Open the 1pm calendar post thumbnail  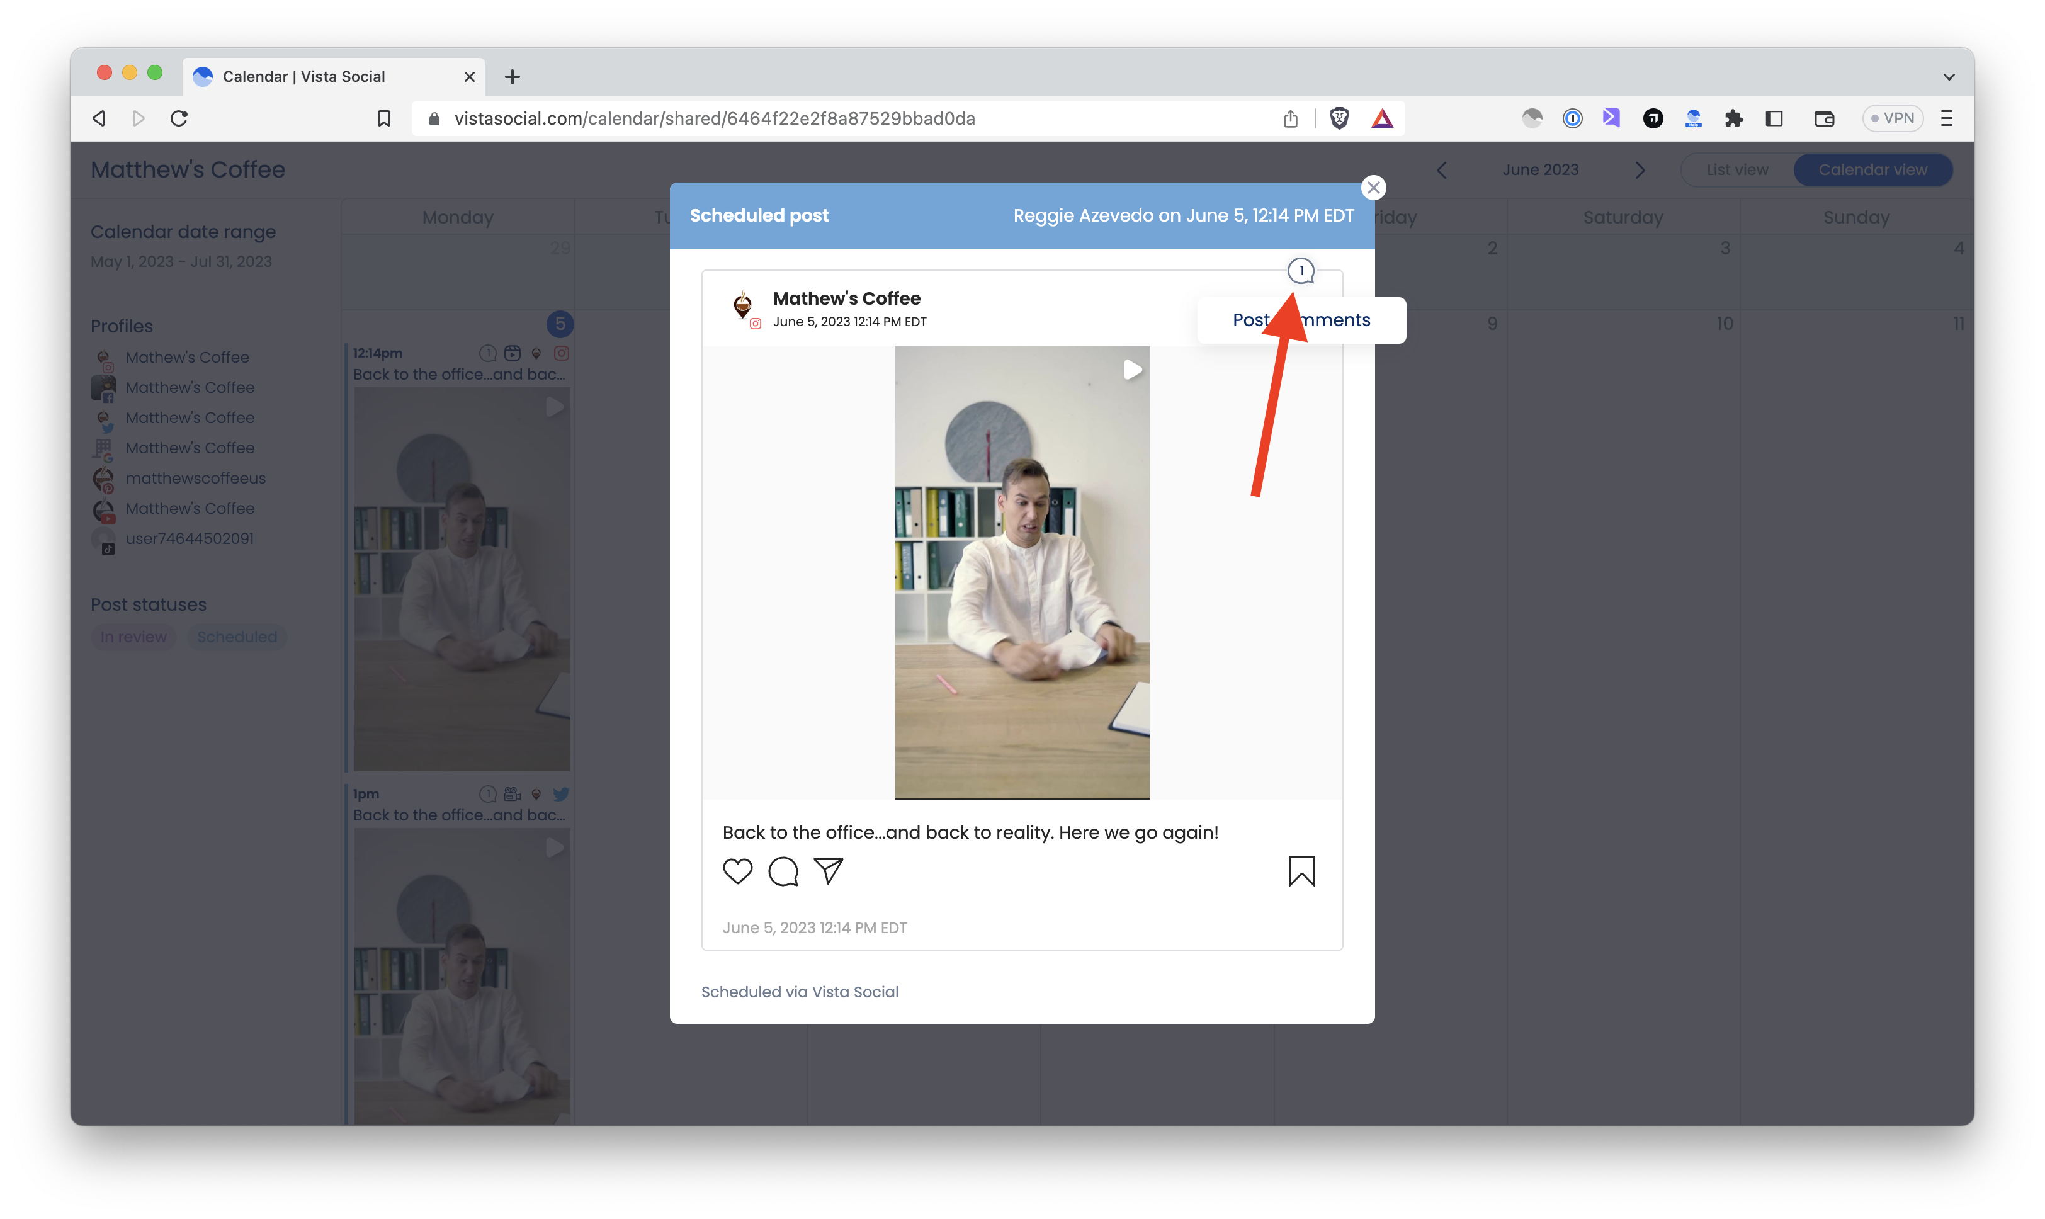[x=462, y=976]
